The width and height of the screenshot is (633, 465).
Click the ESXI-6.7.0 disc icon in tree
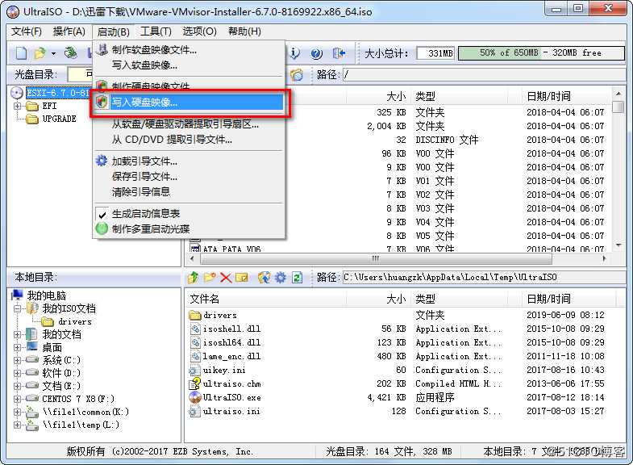(x=17, y=93)
